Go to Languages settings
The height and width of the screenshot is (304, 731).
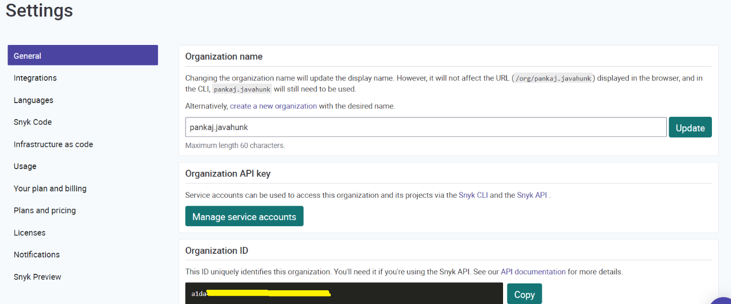(x=33, y=100)
